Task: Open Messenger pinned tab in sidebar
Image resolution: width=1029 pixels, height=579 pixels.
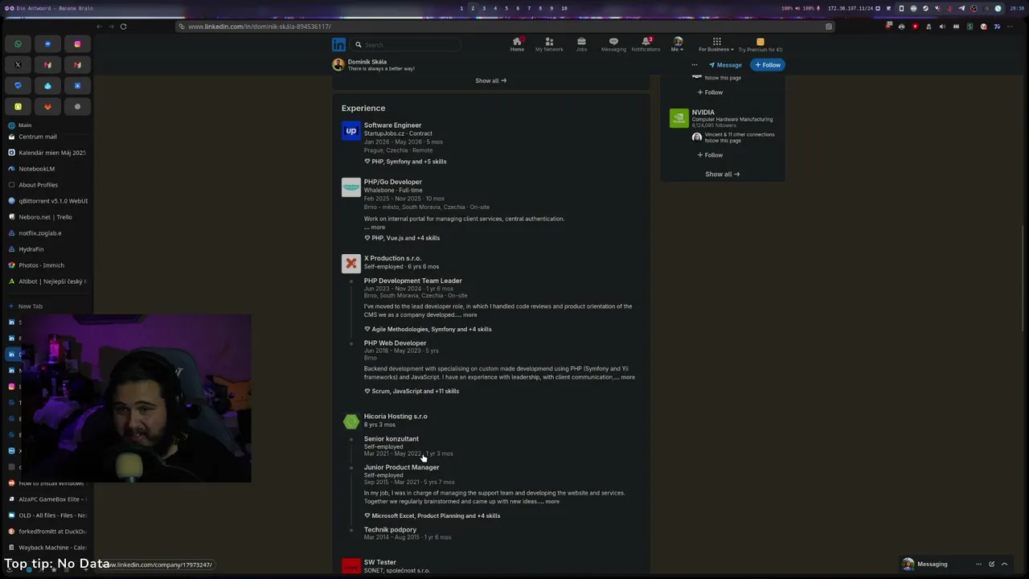Action: (47, 44)
